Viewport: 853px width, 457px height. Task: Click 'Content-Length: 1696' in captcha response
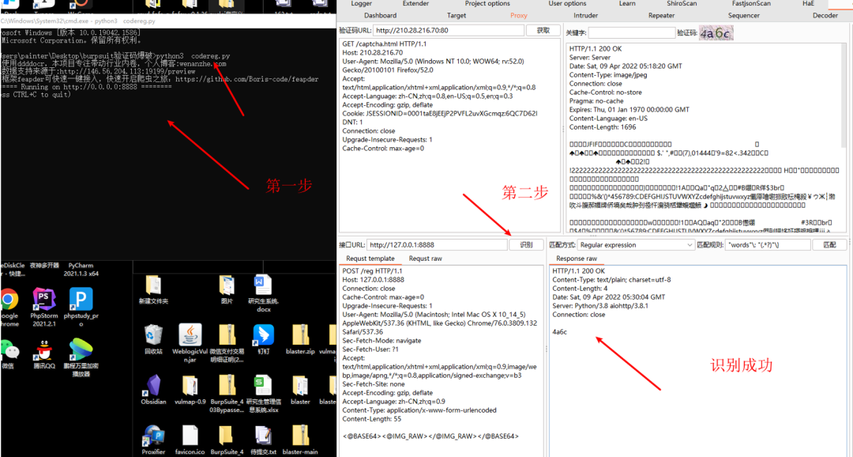[x=602, y=127]
